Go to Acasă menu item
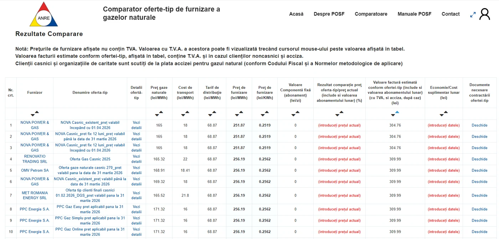The height and width of the screenshot is (239, 499). pyautogui.click(x=296, y=14)
